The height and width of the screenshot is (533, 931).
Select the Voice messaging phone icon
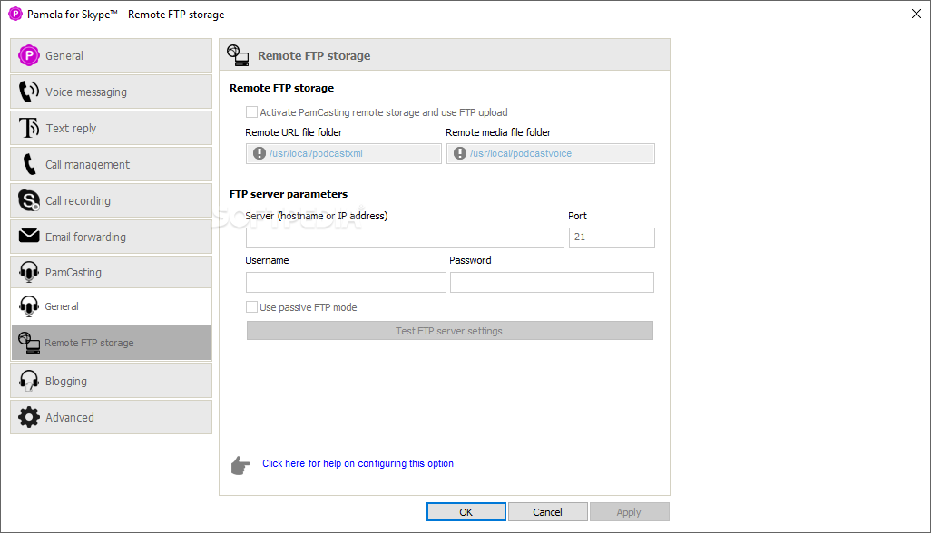(x=28, y=92)
